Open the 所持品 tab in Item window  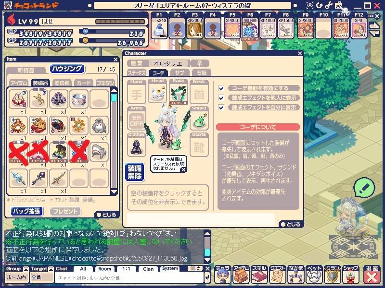click(x=26, y=70)
